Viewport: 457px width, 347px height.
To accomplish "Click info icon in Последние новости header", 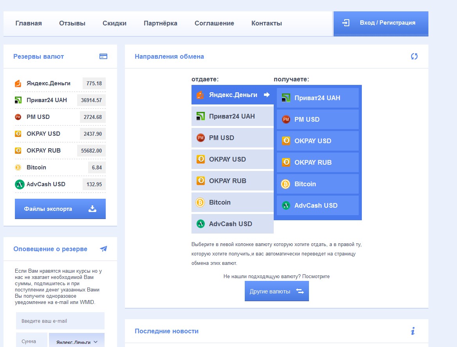I will coord(413,331).
